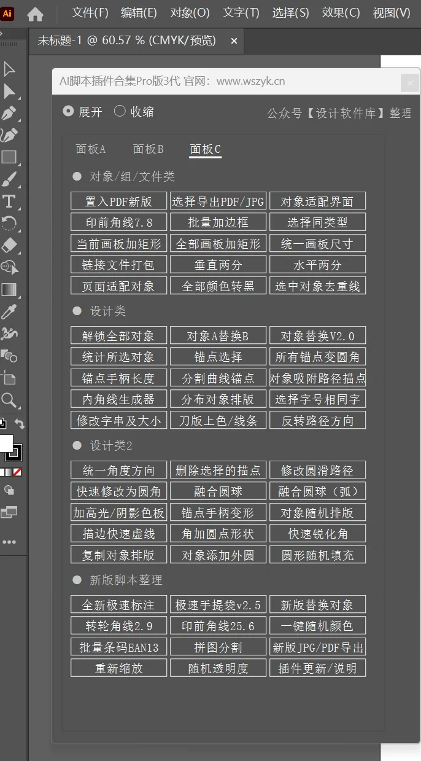This screenshot has height=761, width=421.
Task: Click the 描边快速虚线 button
Action: click(119, 533)
